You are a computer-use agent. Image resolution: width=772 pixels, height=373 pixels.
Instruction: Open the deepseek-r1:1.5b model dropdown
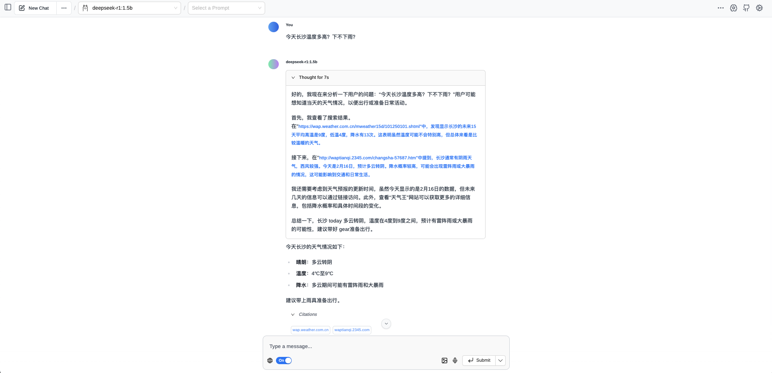tap(130, 8)
